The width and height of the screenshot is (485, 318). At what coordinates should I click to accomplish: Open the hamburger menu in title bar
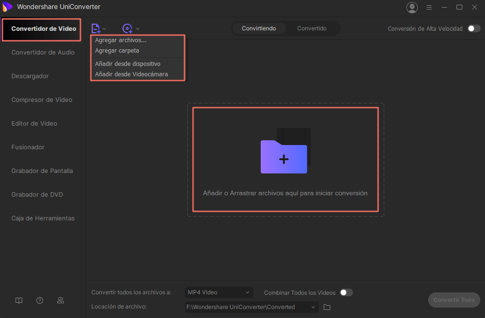429,7
